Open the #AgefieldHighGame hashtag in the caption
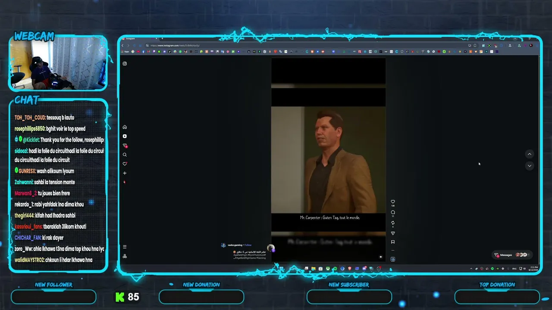Viewport: 552px width, 310px height. point(245,258)
